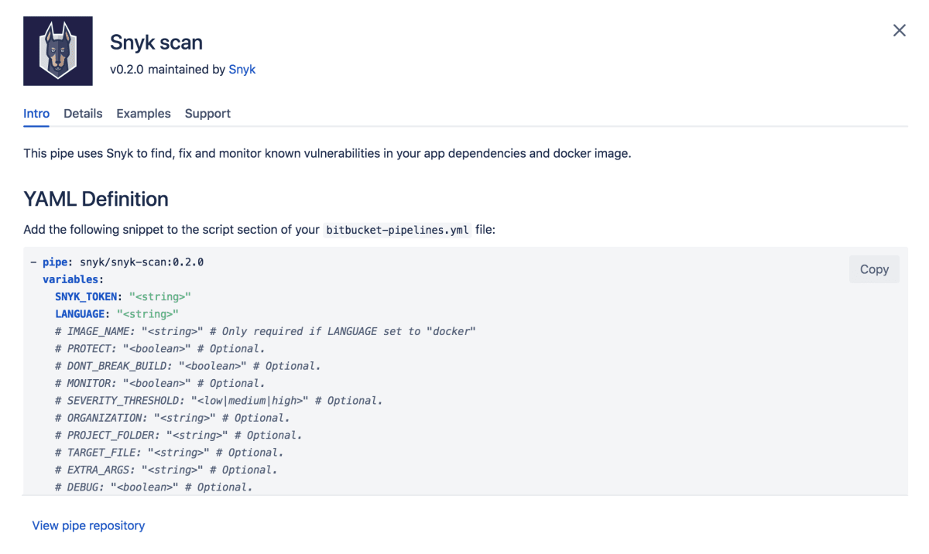Screen dimensions: 929x554
Task: Select the LANGUAGE variable line
Action: coord(80,313)
